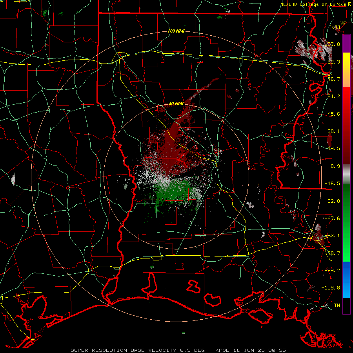Screen dimensions: 353x353
Task: Select the 92.3 value on velocity scale
Action: pos(334,62)
